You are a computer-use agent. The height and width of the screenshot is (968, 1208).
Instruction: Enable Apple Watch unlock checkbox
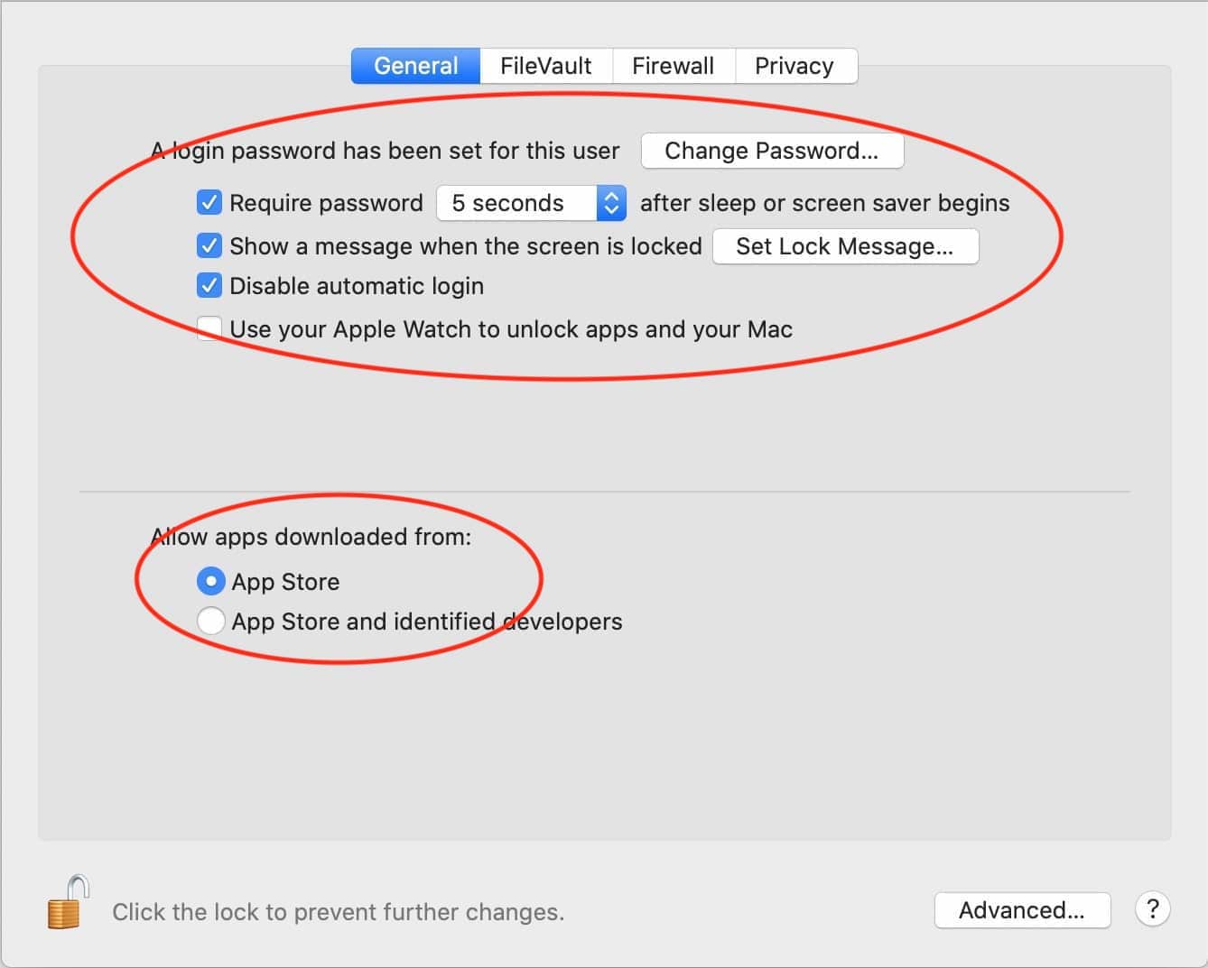pos(209,328)
